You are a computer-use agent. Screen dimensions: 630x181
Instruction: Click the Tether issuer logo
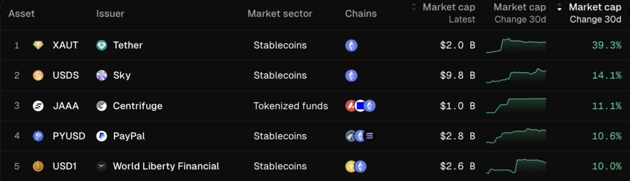[101, 45]
